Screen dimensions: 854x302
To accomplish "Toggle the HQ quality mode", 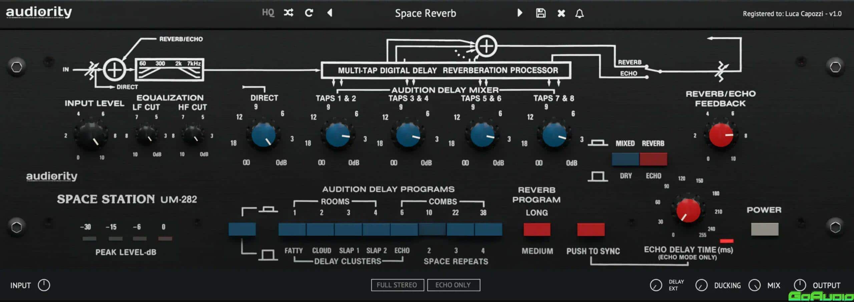I will click(x=268, y=13).
